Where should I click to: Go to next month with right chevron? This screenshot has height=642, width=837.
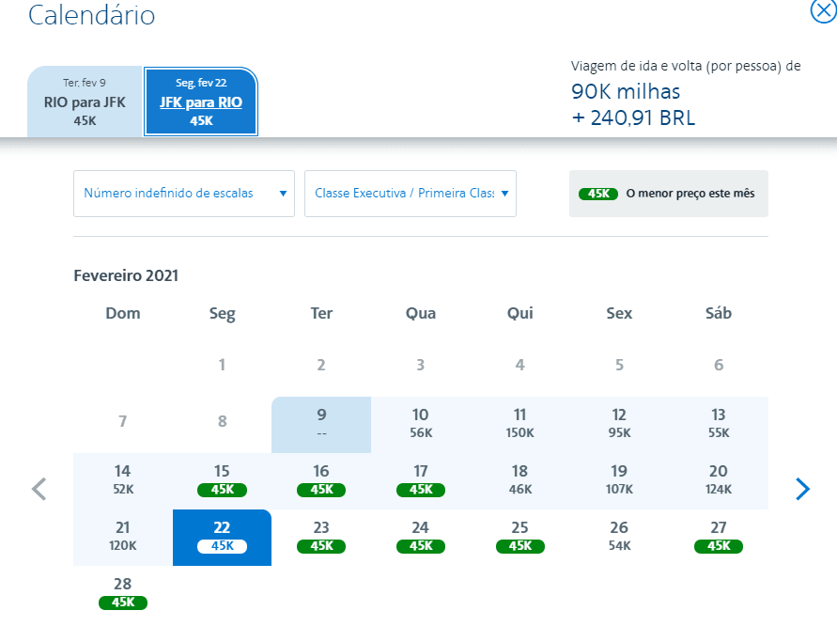[x=801, y=489]
